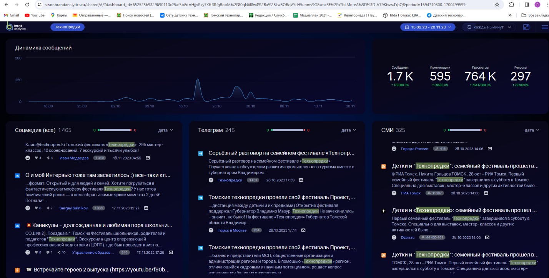Open the hamburger menu in the dashboard header
This screenshot has height=278, width=549.
point(544,27)
